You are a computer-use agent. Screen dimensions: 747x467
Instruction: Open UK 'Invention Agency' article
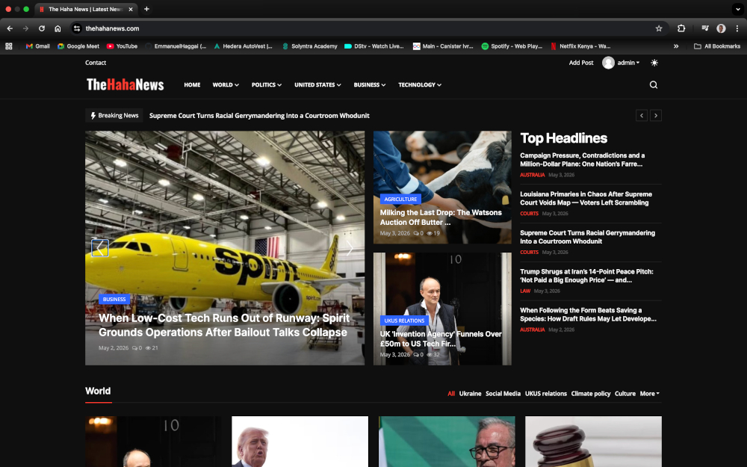coord(441,338)
